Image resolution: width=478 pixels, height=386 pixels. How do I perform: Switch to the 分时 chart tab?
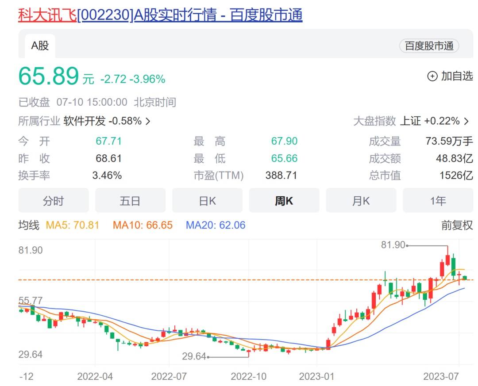click(54, 201)
